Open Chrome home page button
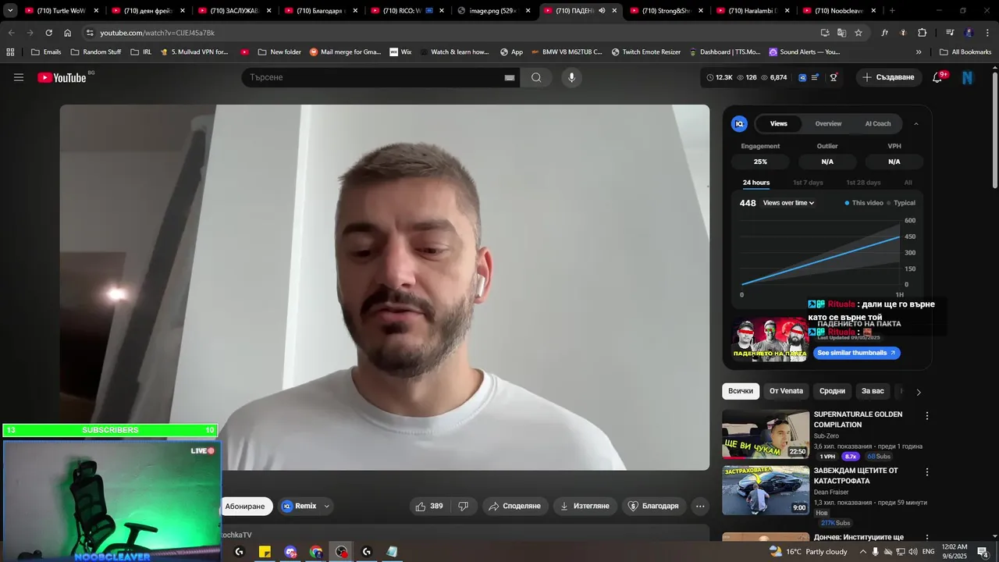 click(x=67, y=33)
